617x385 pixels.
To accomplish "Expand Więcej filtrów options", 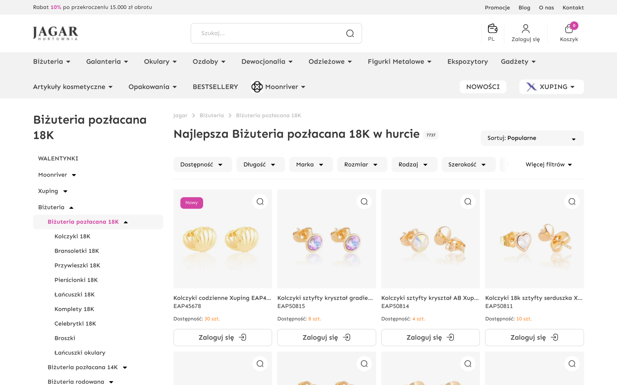I will [549, 165].
